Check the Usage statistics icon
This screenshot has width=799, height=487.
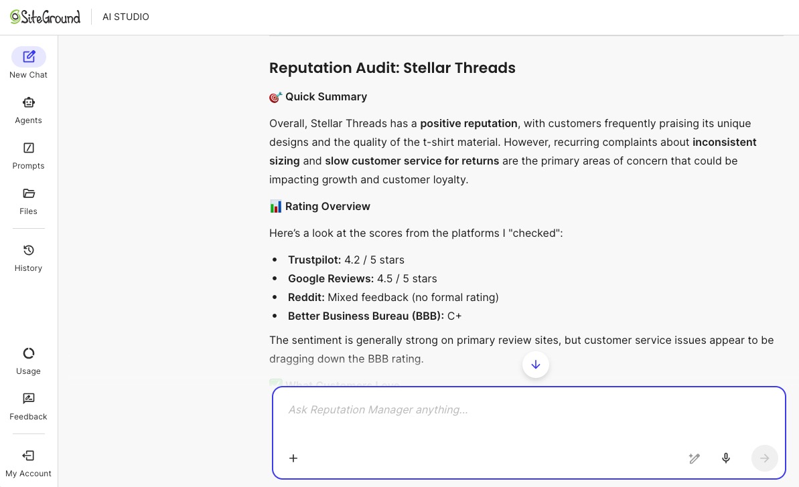point(28,353)
